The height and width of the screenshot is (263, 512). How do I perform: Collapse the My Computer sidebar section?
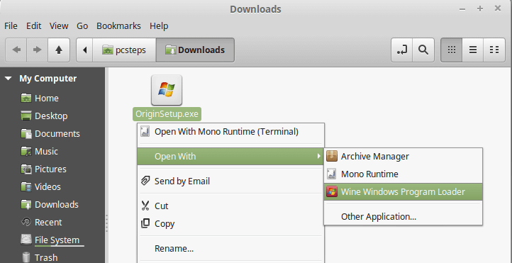click(x=9, y=79)
